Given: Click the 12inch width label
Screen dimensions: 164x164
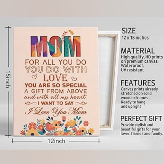Looking at the screenshot, I should 57,141.
